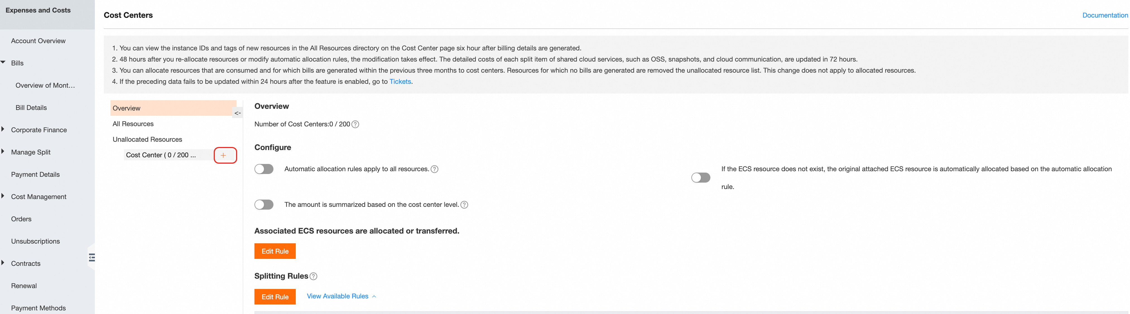Click Edit Rule under Splitting Rules

(x=275, y=297)
